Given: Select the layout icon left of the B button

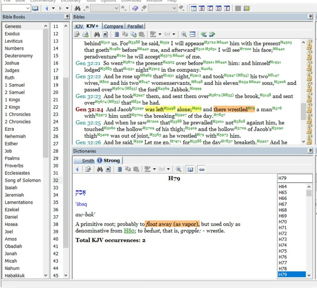Looking at the screenshot, I should (x=193, y=8).
